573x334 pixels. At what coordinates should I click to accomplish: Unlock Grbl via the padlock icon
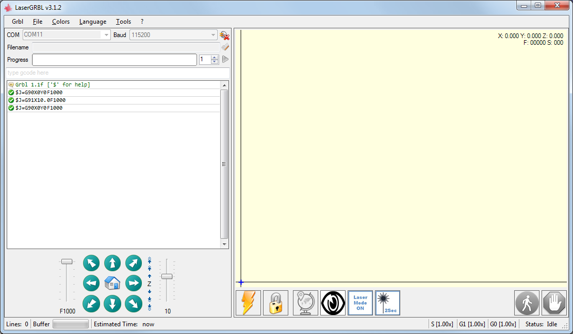pos(275,303)
